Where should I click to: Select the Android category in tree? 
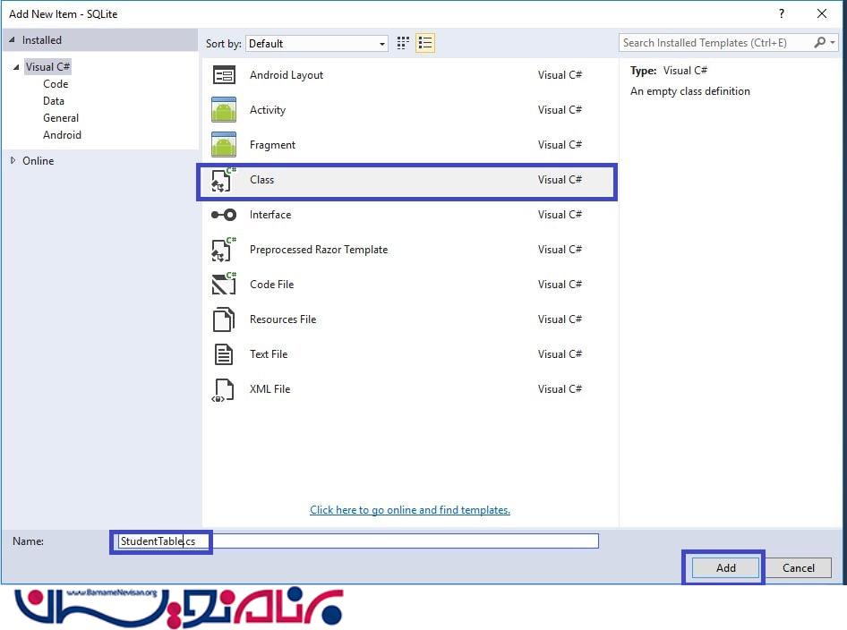[62, 135]
